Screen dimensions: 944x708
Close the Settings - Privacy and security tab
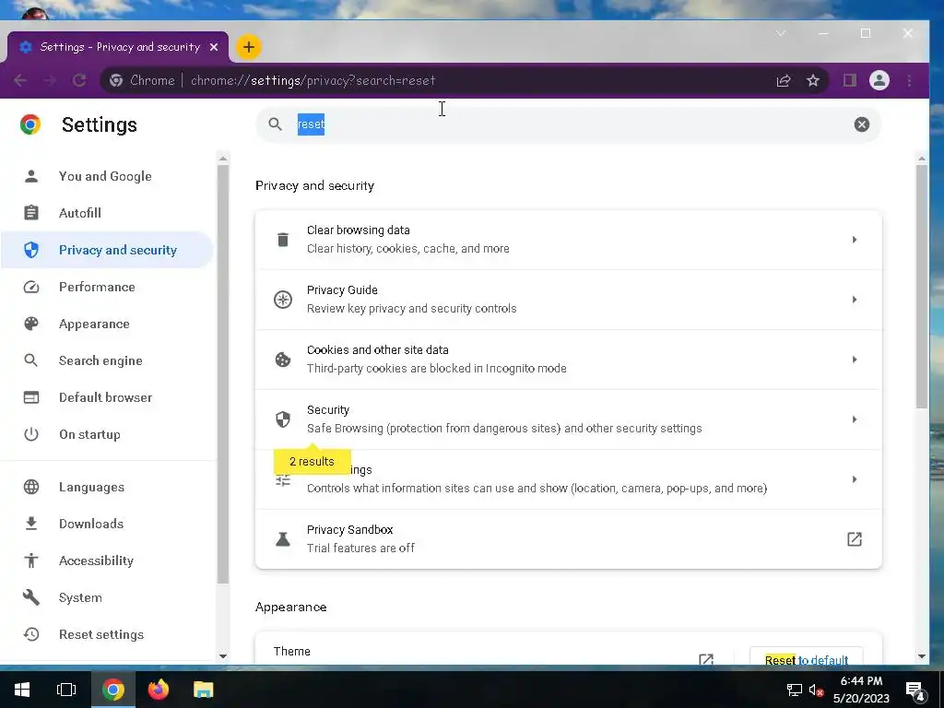click(x=214, y=47)
